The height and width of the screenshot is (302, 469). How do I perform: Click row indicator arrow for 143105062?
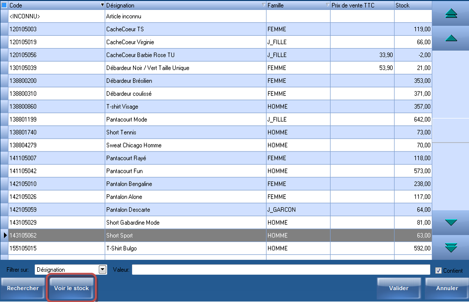tap(4, 235)
